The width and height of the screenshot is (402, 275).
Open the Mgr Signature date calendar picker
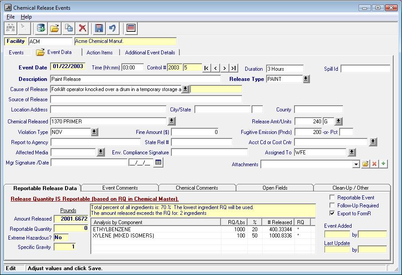pos(158,162)
